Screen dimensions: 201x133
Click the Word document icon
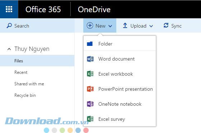pyautogui.click(x=90, y=59)
